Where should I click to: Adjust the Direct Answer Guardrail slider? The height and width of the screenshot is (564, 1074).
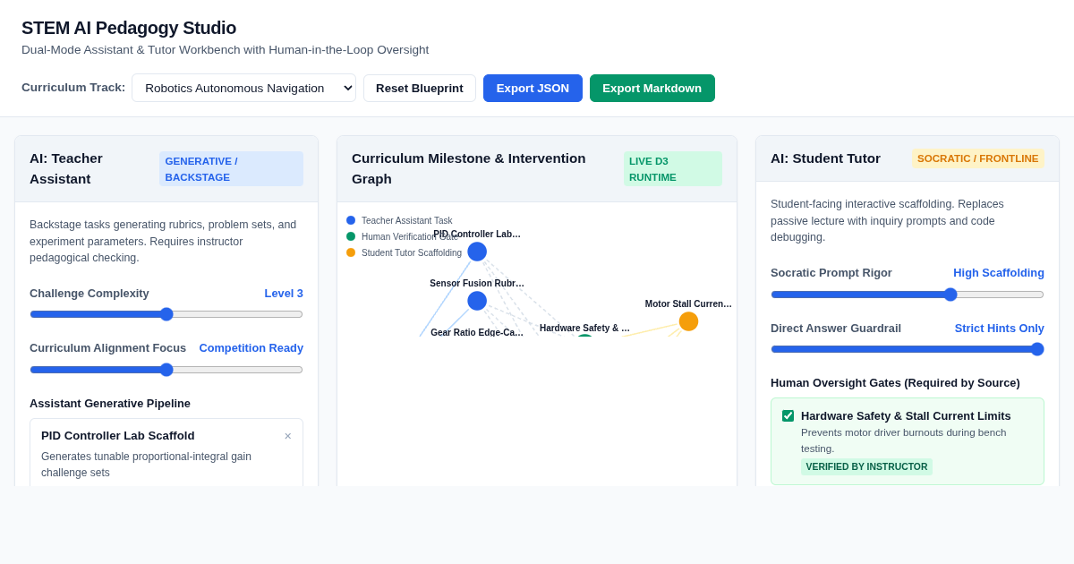click(908, 349)
